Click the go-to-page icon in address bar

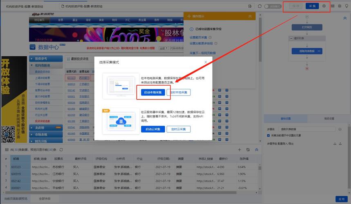(x=250, y=6)
